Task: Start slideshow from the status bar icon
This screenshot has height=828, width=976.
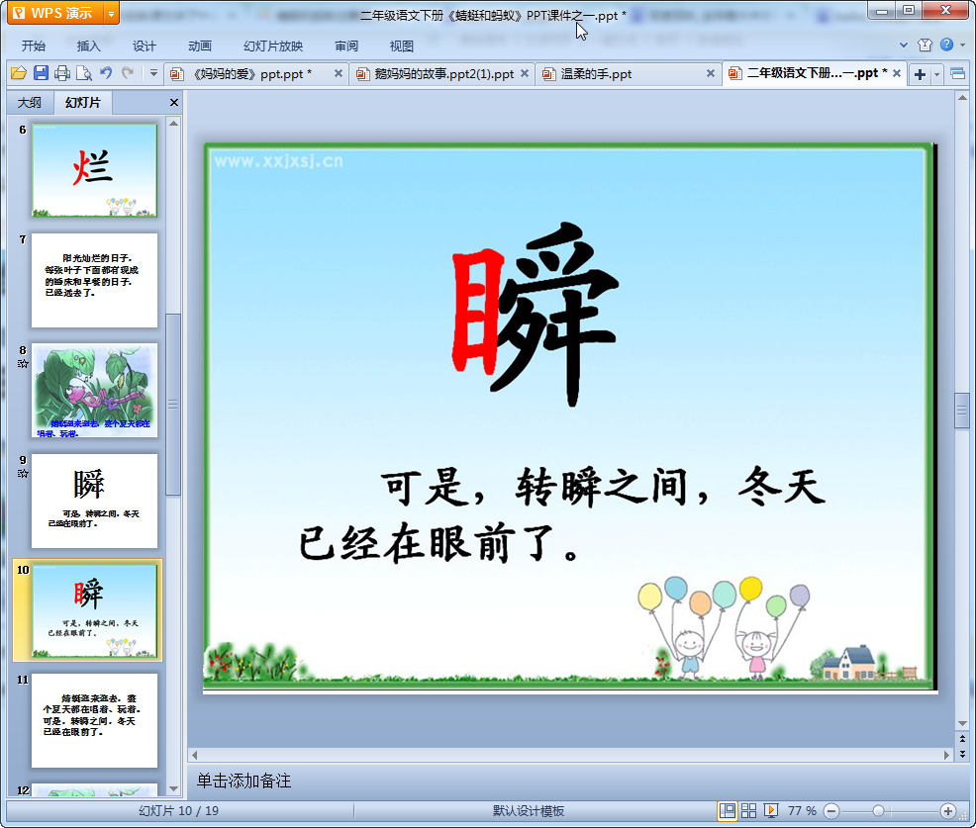Action: [771, 810]
